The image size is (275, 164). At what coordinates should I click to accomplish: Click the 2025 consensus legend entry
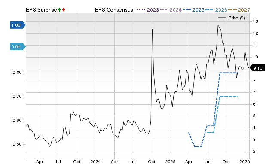pos(193,10)
